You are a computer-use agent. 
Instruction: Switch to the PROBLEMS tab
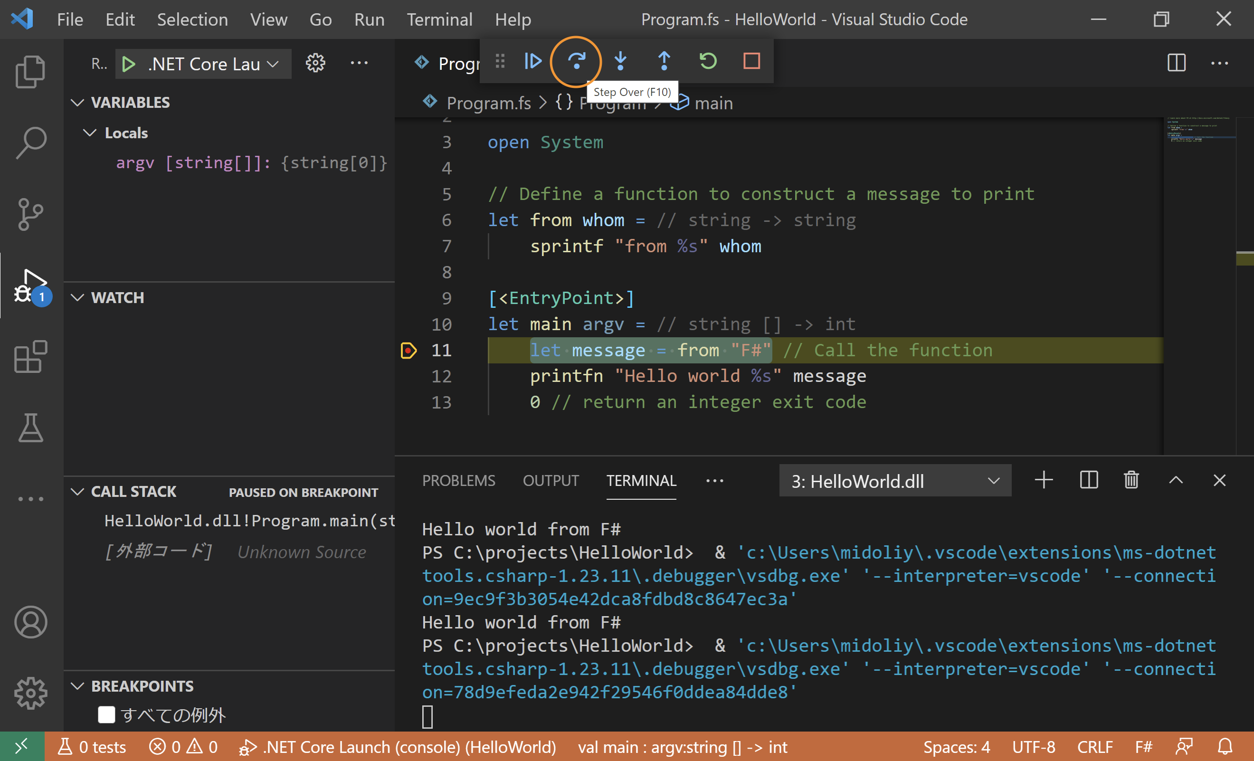tap(458, 481)
